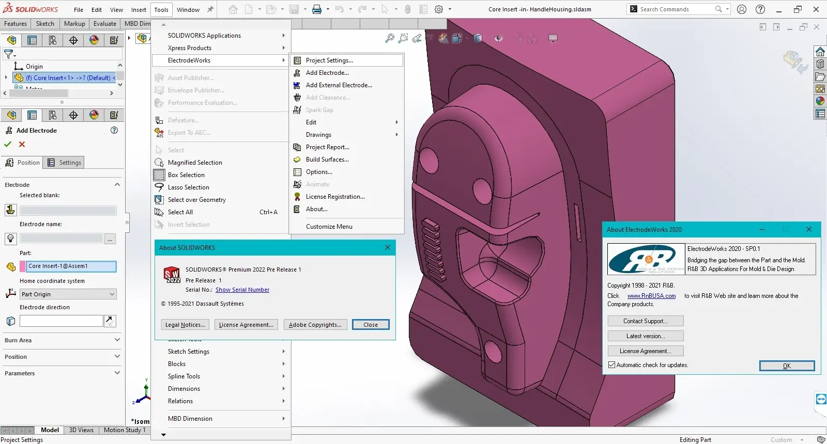Collapse the Electrode section chevron

click(x=117, y=184)
